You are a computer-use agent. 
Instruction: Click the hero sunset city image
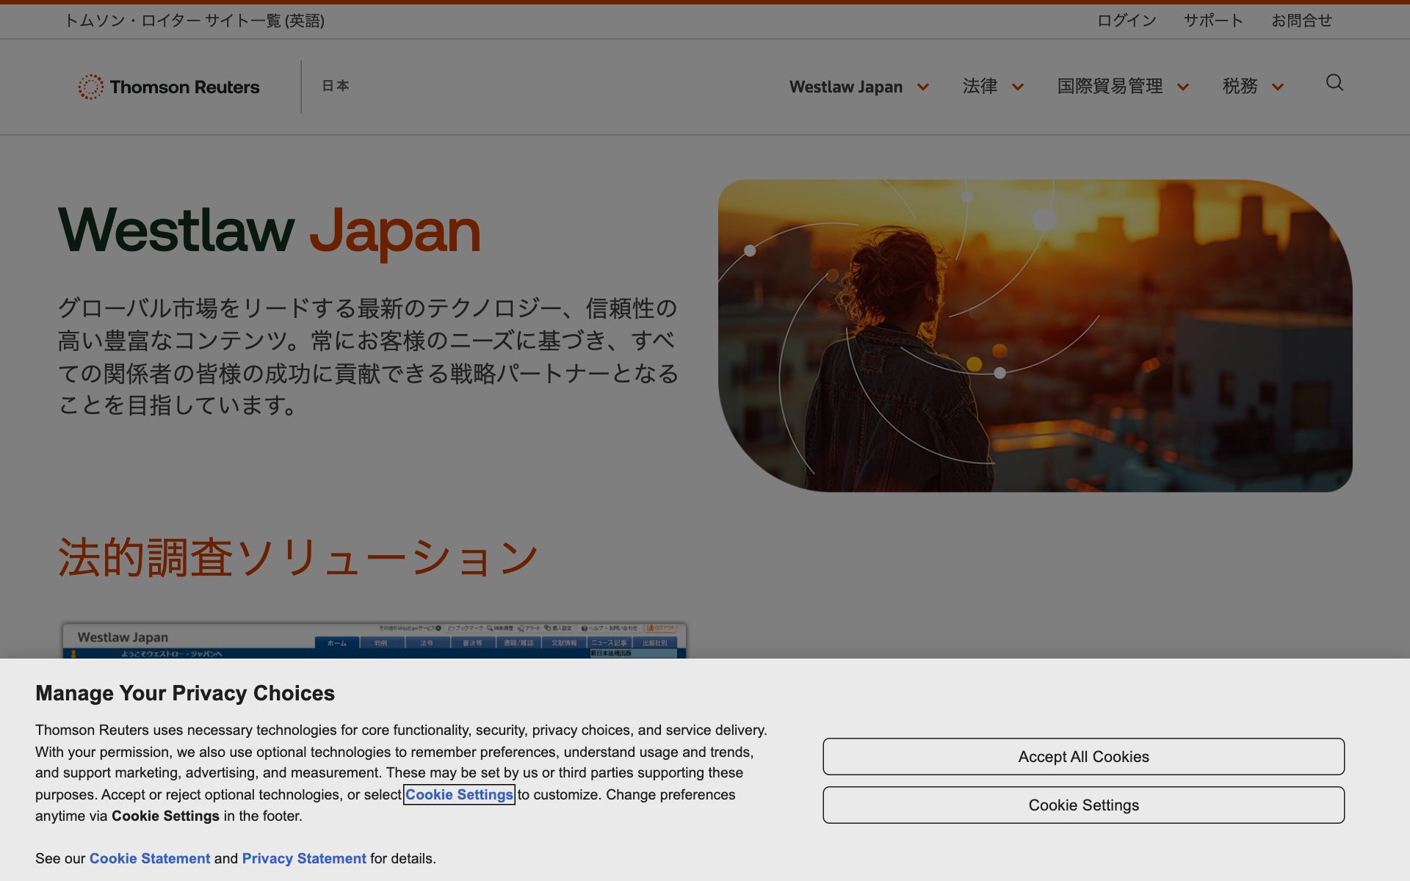[x=1035, y=336]
